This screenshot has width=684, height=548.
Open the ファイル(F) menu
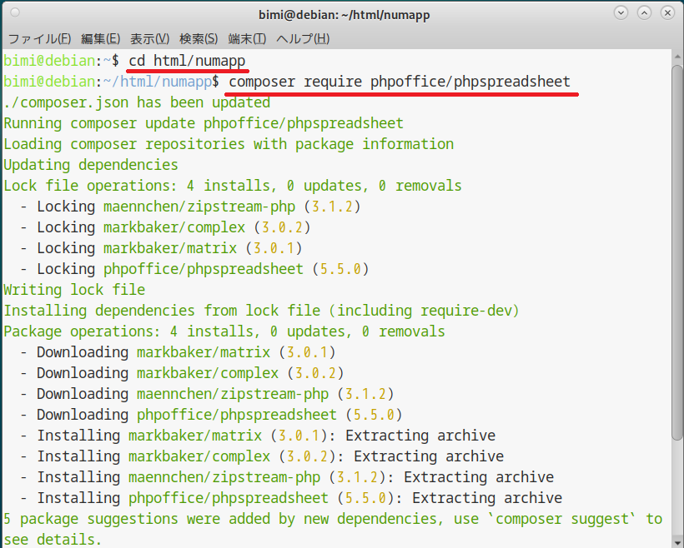coord(39,39)
